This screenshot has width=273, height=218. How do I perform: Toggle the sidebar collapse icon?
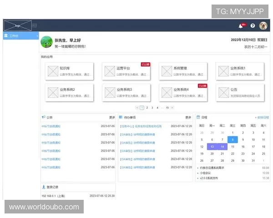35,25
